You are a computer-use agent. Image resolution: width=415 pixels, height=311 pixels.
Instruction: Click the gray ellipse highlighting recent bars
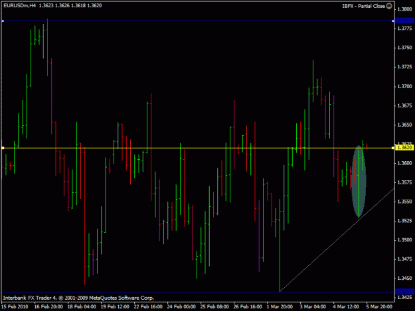click(359, 182)
